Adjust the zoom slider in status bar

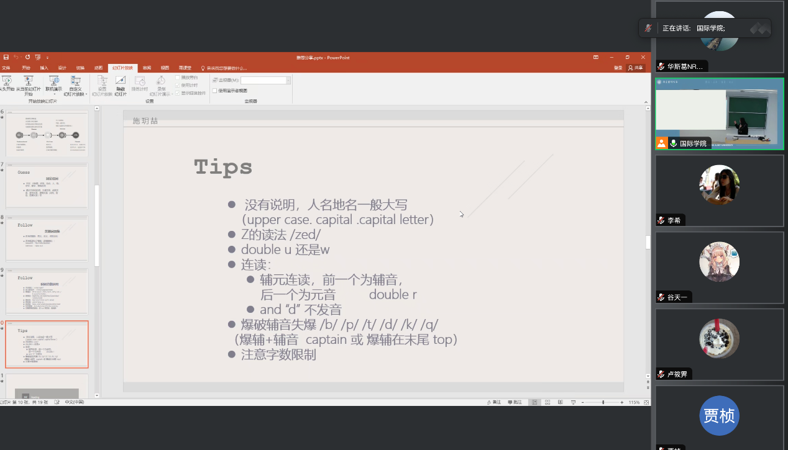602,402
